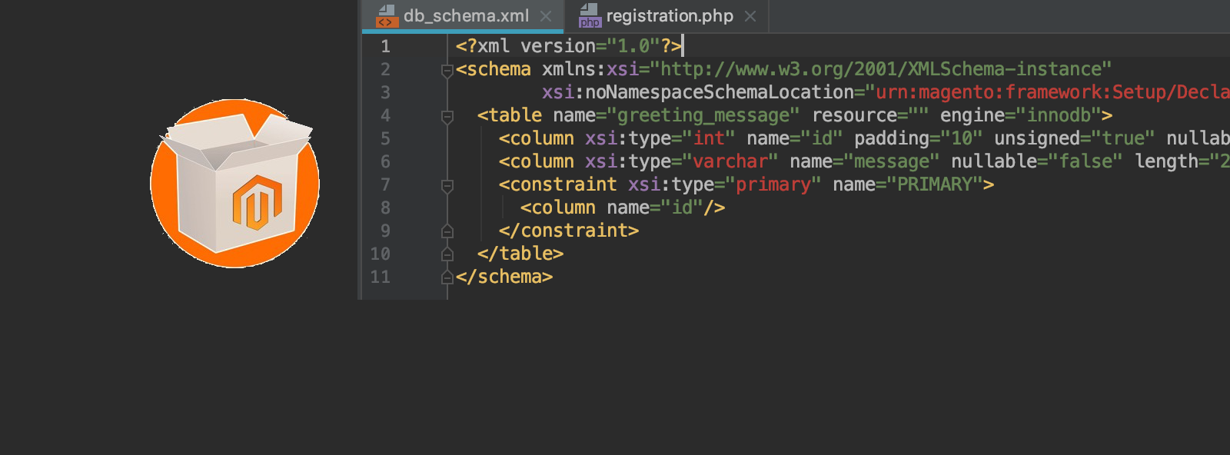The width and height of the screenshot is (1230, 455).
Task: Collapse the constraint element fold on line 7
Action: click(447, 186)
